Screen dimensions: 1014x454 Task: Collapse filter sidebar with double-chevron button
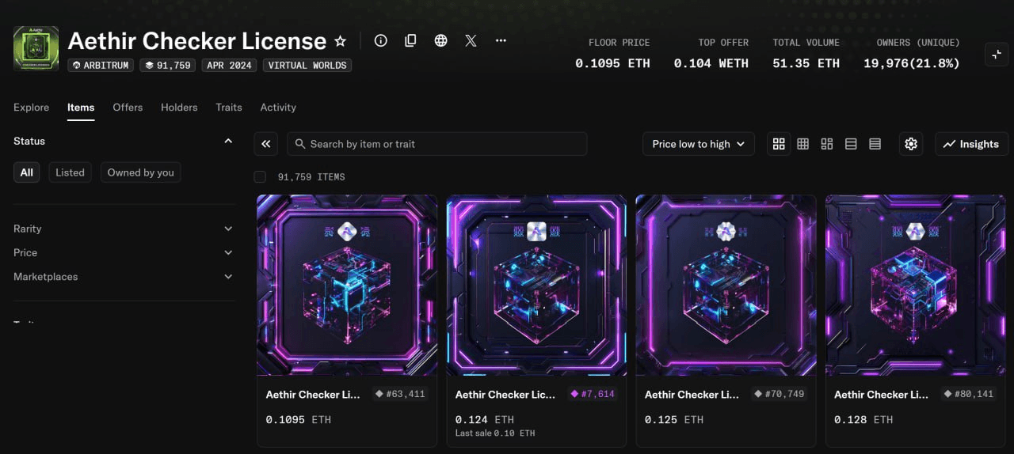coord(266,144)
